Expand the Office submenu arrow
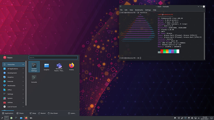 tap(23, 90)
